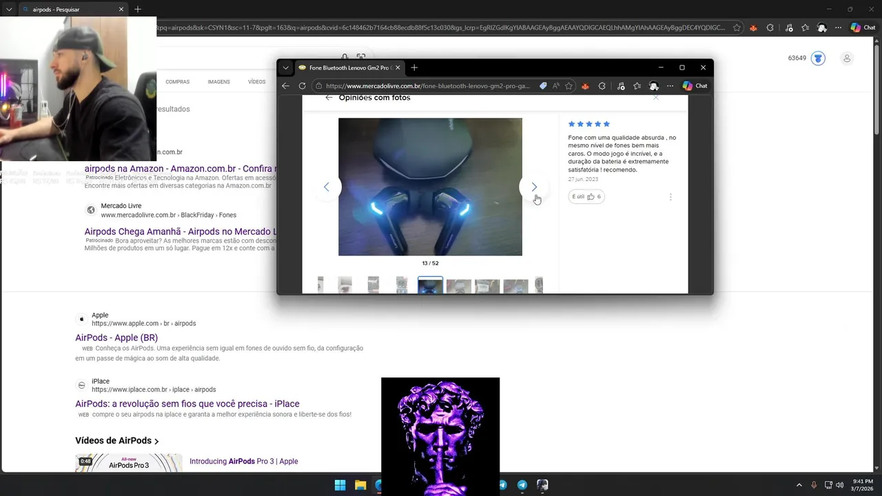Open Settings and more in front window

(x=670, y=86)
